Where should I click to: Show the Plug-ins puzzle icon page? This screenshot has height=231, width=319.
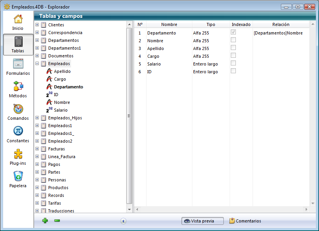click(x=18, y=154)
